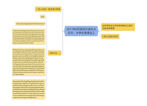Select the paragraph starting 'Thatsomecollegestudents'

(x=29, y=37)
